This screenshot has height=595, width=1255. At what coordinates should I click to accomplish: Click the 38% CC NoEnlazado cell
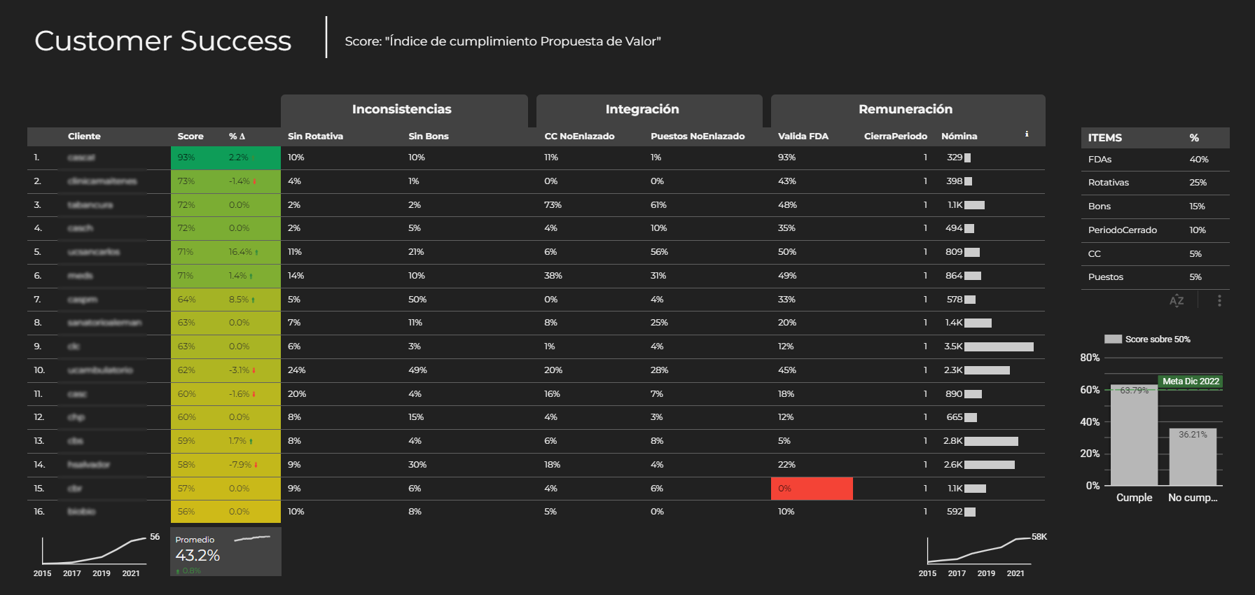click(x=553, y=276)
